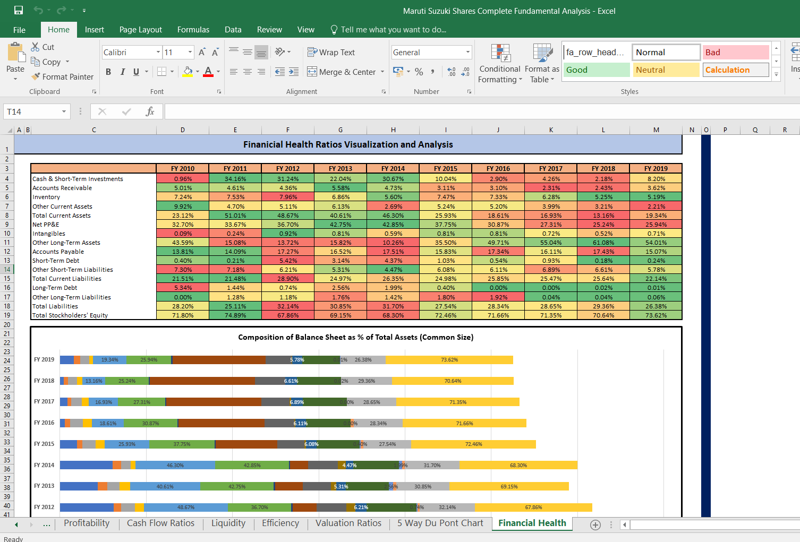800x542 pixels.
Task: Open the fill color dropdown arrow
Action: point(198,71)
